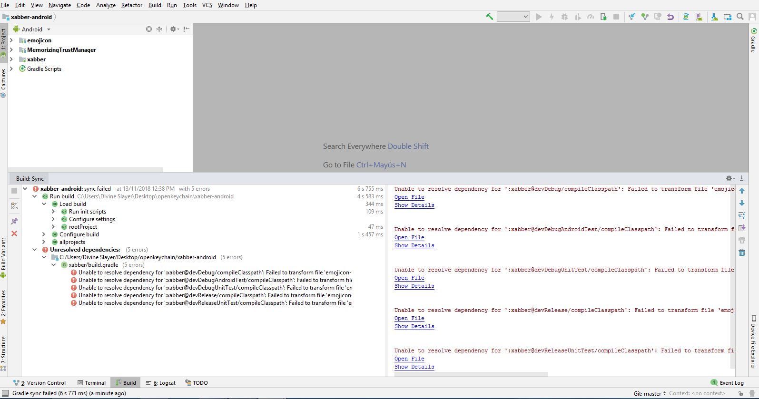Image resolution: width=759 pixels, height=399 pixels.
Task: Select the devDebugAndroidTest dependency error row
Action: click(x=212, y=280)
